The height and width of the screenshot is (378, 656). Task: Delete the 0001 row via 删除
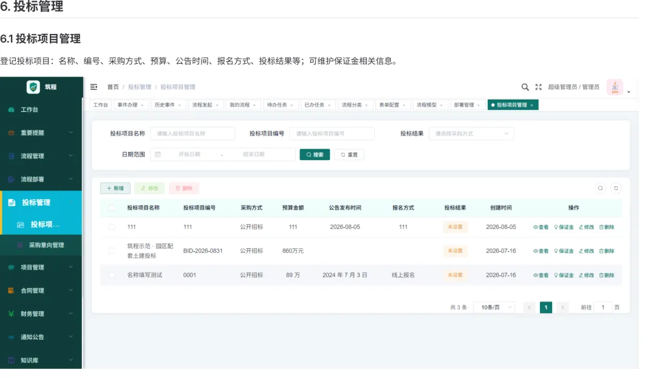coord(607,275)
